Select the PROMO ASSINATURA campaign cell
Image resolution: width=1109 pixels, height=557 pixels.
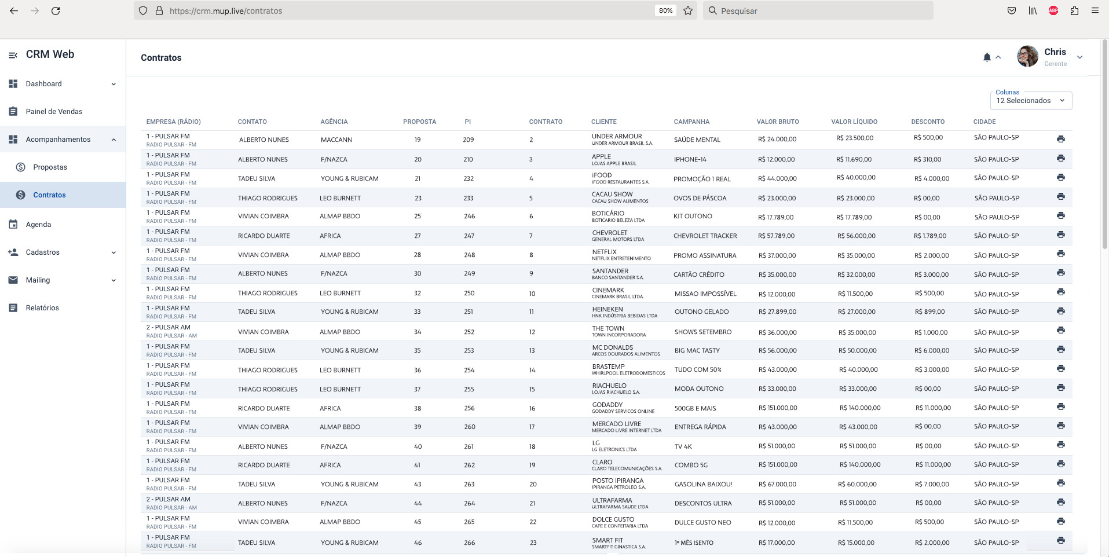click(x=705, y=255)
